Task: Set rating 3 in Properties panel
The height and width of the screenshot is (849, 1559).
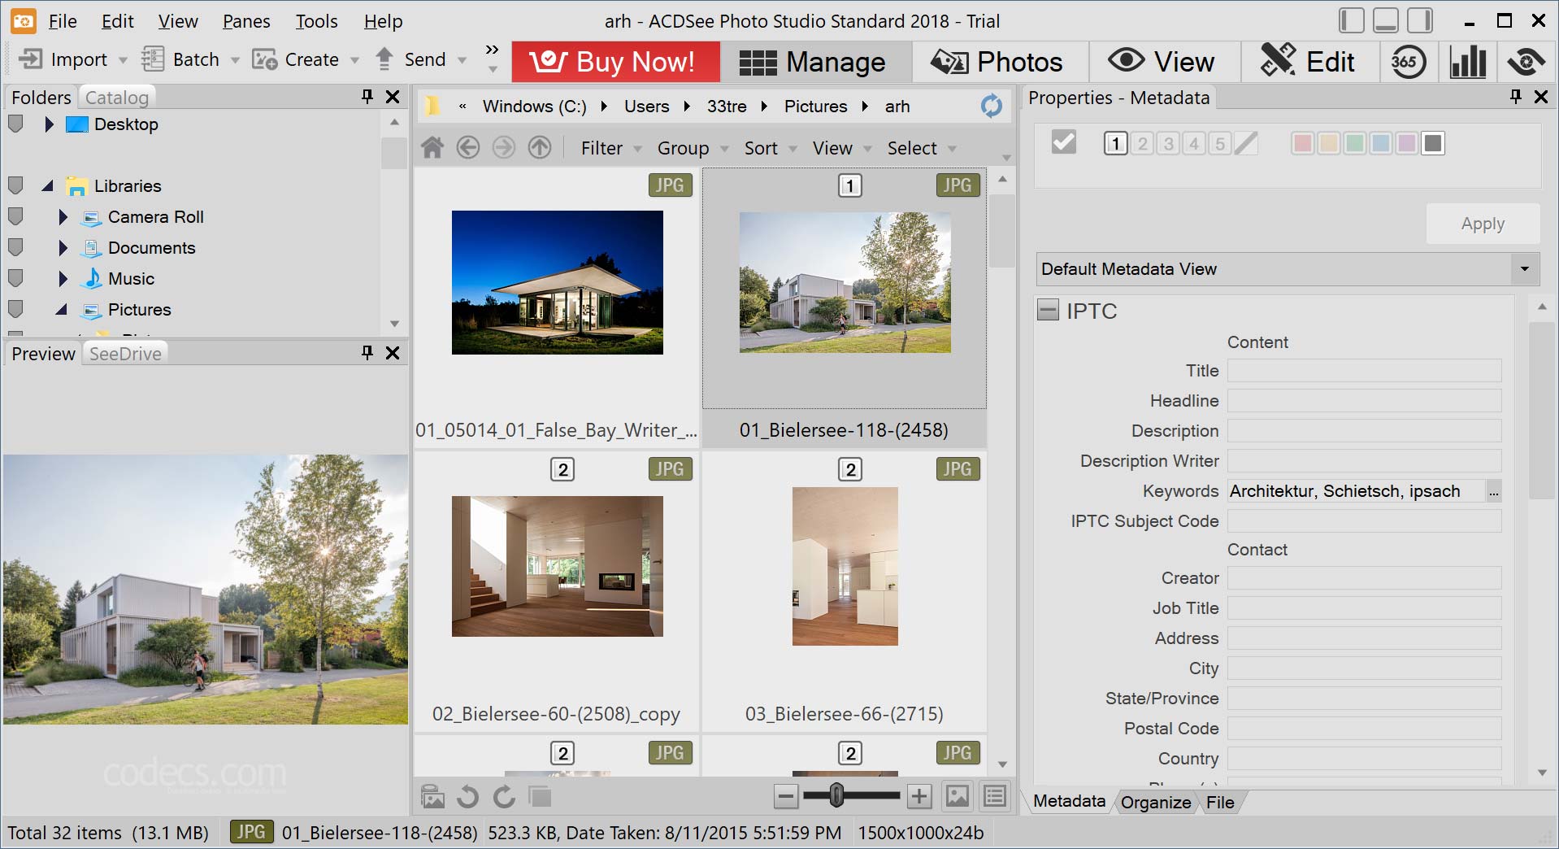Action: point(1168,144)
